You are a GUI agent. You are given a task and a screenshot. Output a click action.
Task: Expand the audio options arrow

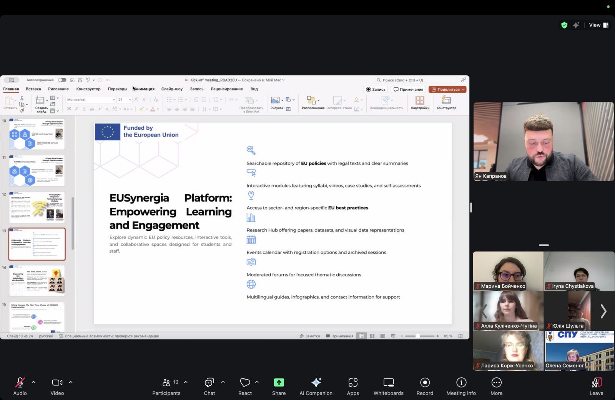click(33, 382)
